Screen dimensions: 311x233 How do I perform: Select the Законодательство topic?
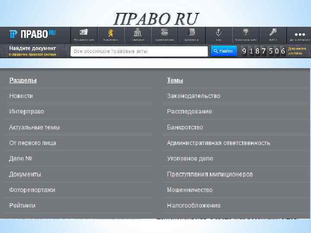pos(194,96)
